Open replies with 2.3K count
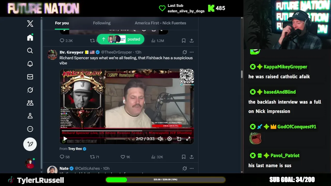331x186 pixels. (x=66, y=41)
